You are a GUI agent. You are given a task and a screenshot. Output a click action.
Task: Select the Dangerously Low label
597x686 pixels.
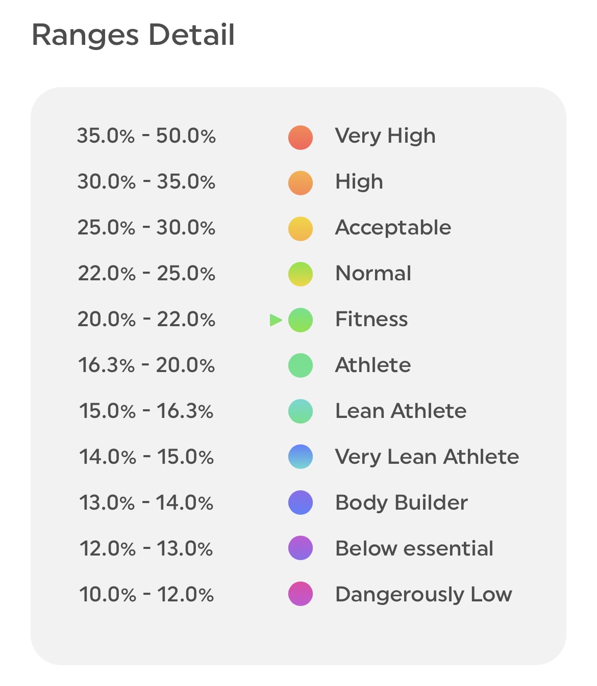pos(424,594)
